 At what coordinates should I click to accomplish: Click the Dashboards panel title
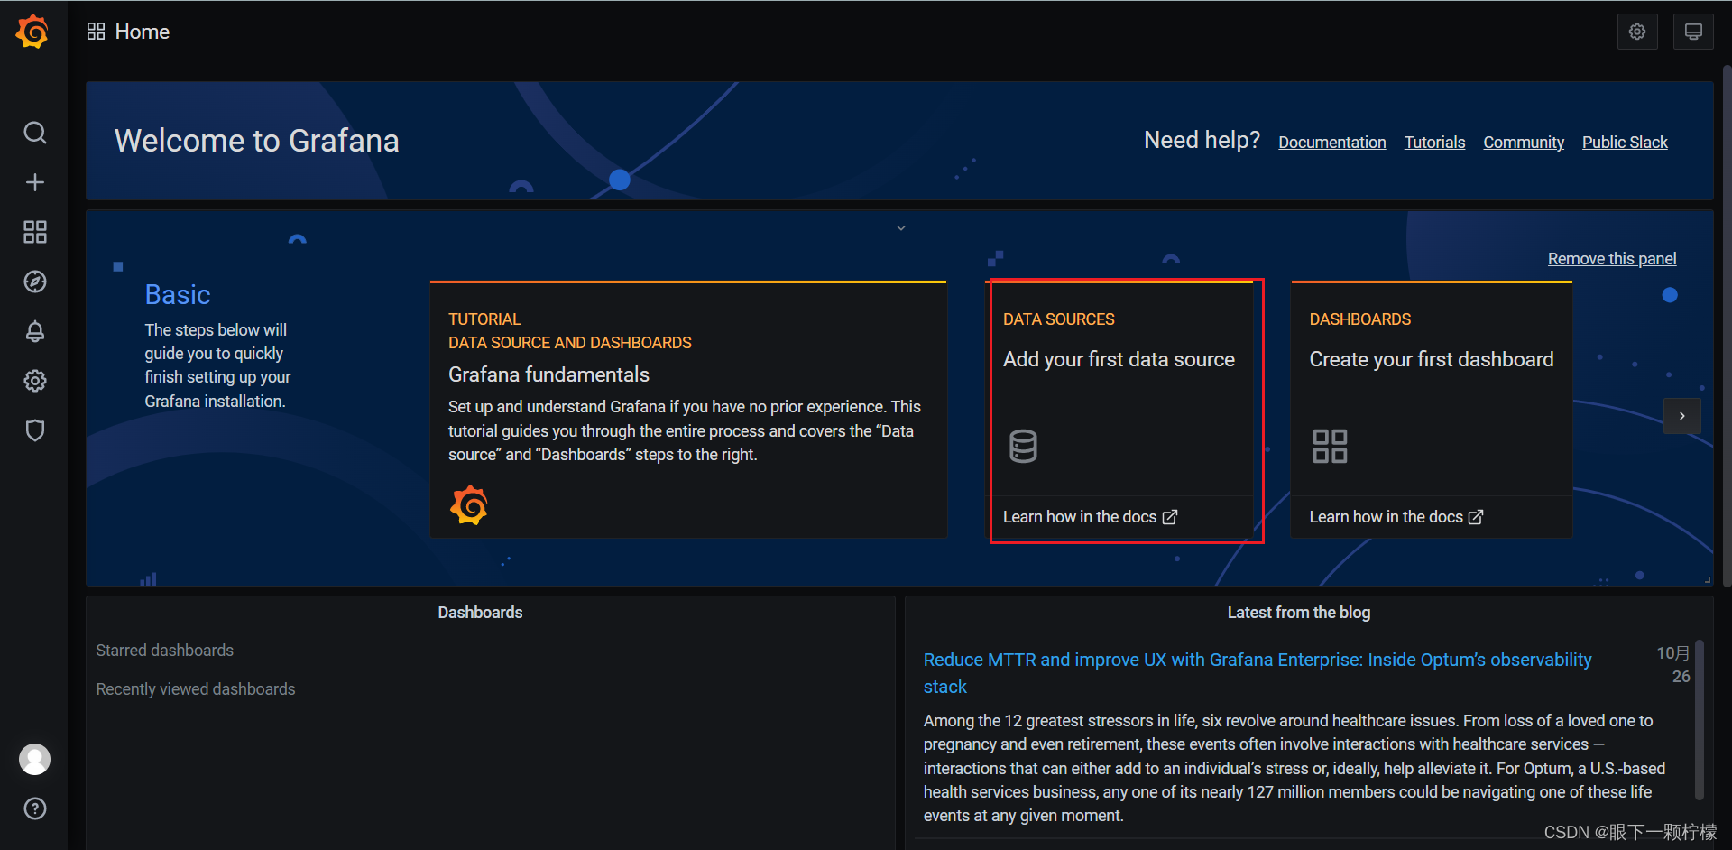point(480,613)
